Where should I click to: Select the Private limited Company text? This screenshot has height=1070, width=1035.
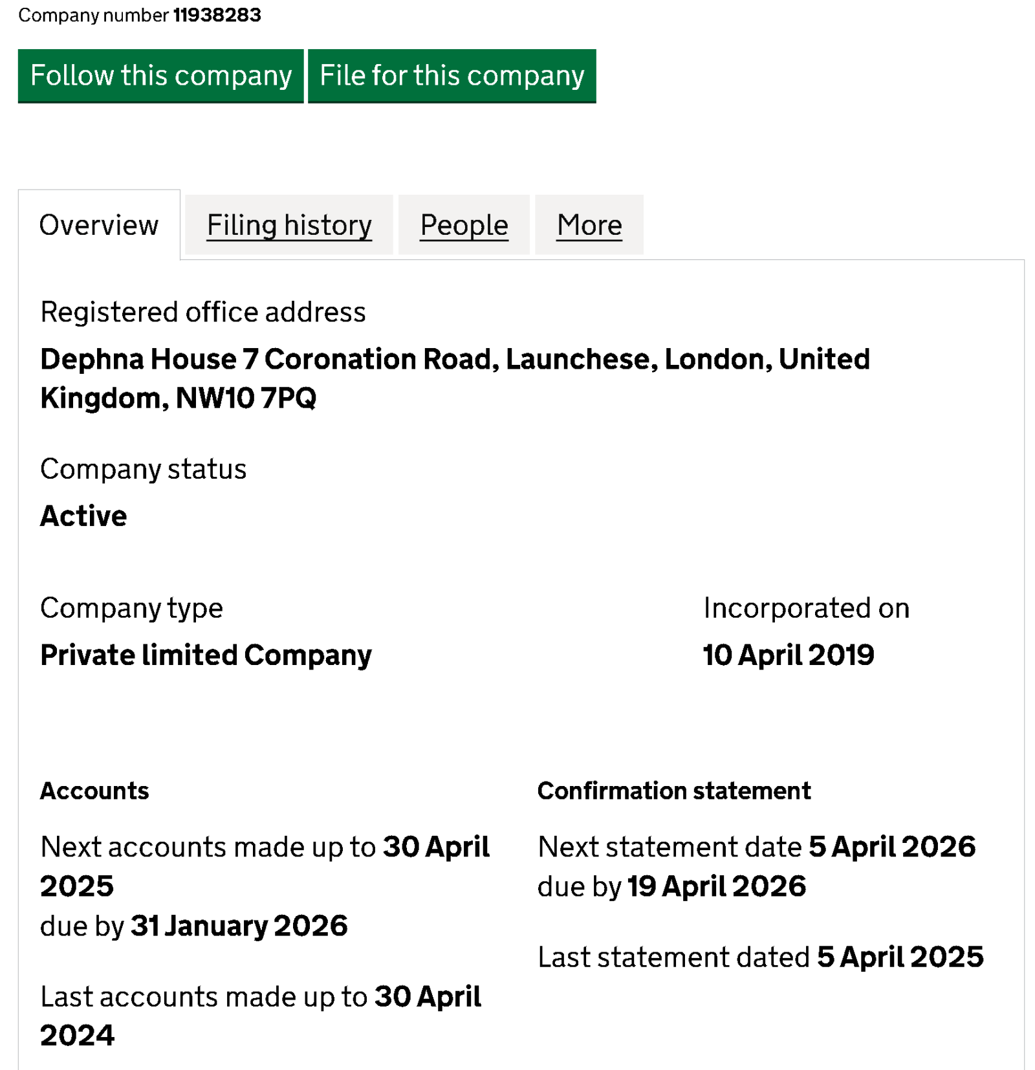pyautogui.click(x=206, y=655)
